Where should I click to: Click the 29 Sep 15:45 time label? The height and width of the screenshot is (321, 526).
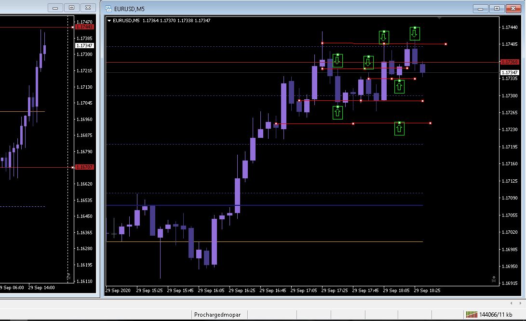click(x=180, y=291)
